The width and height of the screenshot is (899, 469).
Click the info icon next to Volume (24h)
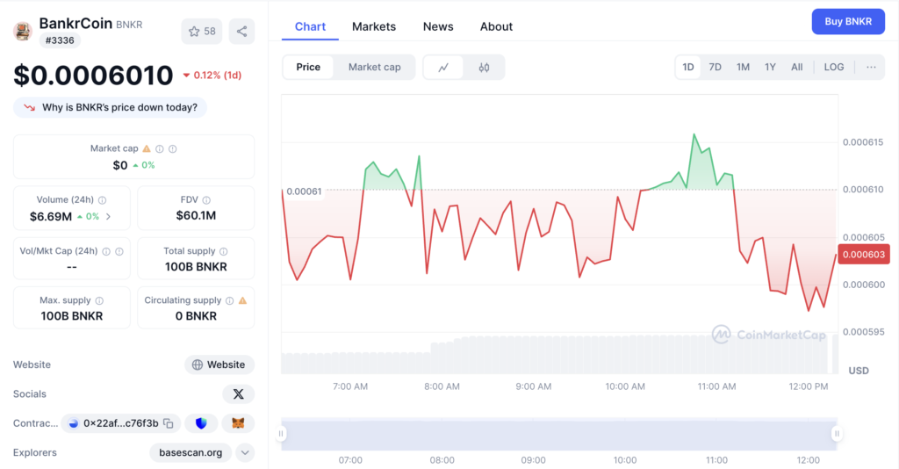tap(102, 200)
